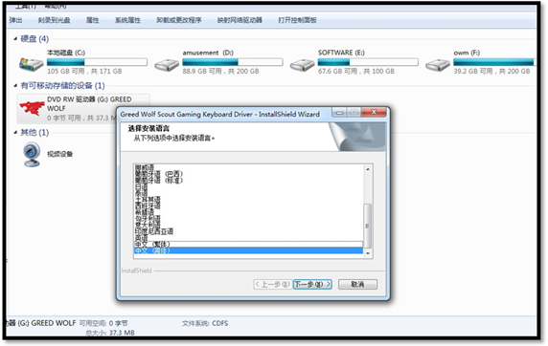Close the InstallShield Wizard window
Screen dimensions: 548x346
374,113
